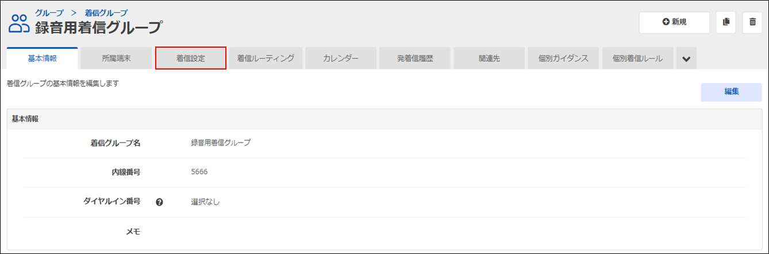This screenshot has height=254, width=769.
Task: Click the copy/duplicate icon button
Action: [x=726, y=22]
